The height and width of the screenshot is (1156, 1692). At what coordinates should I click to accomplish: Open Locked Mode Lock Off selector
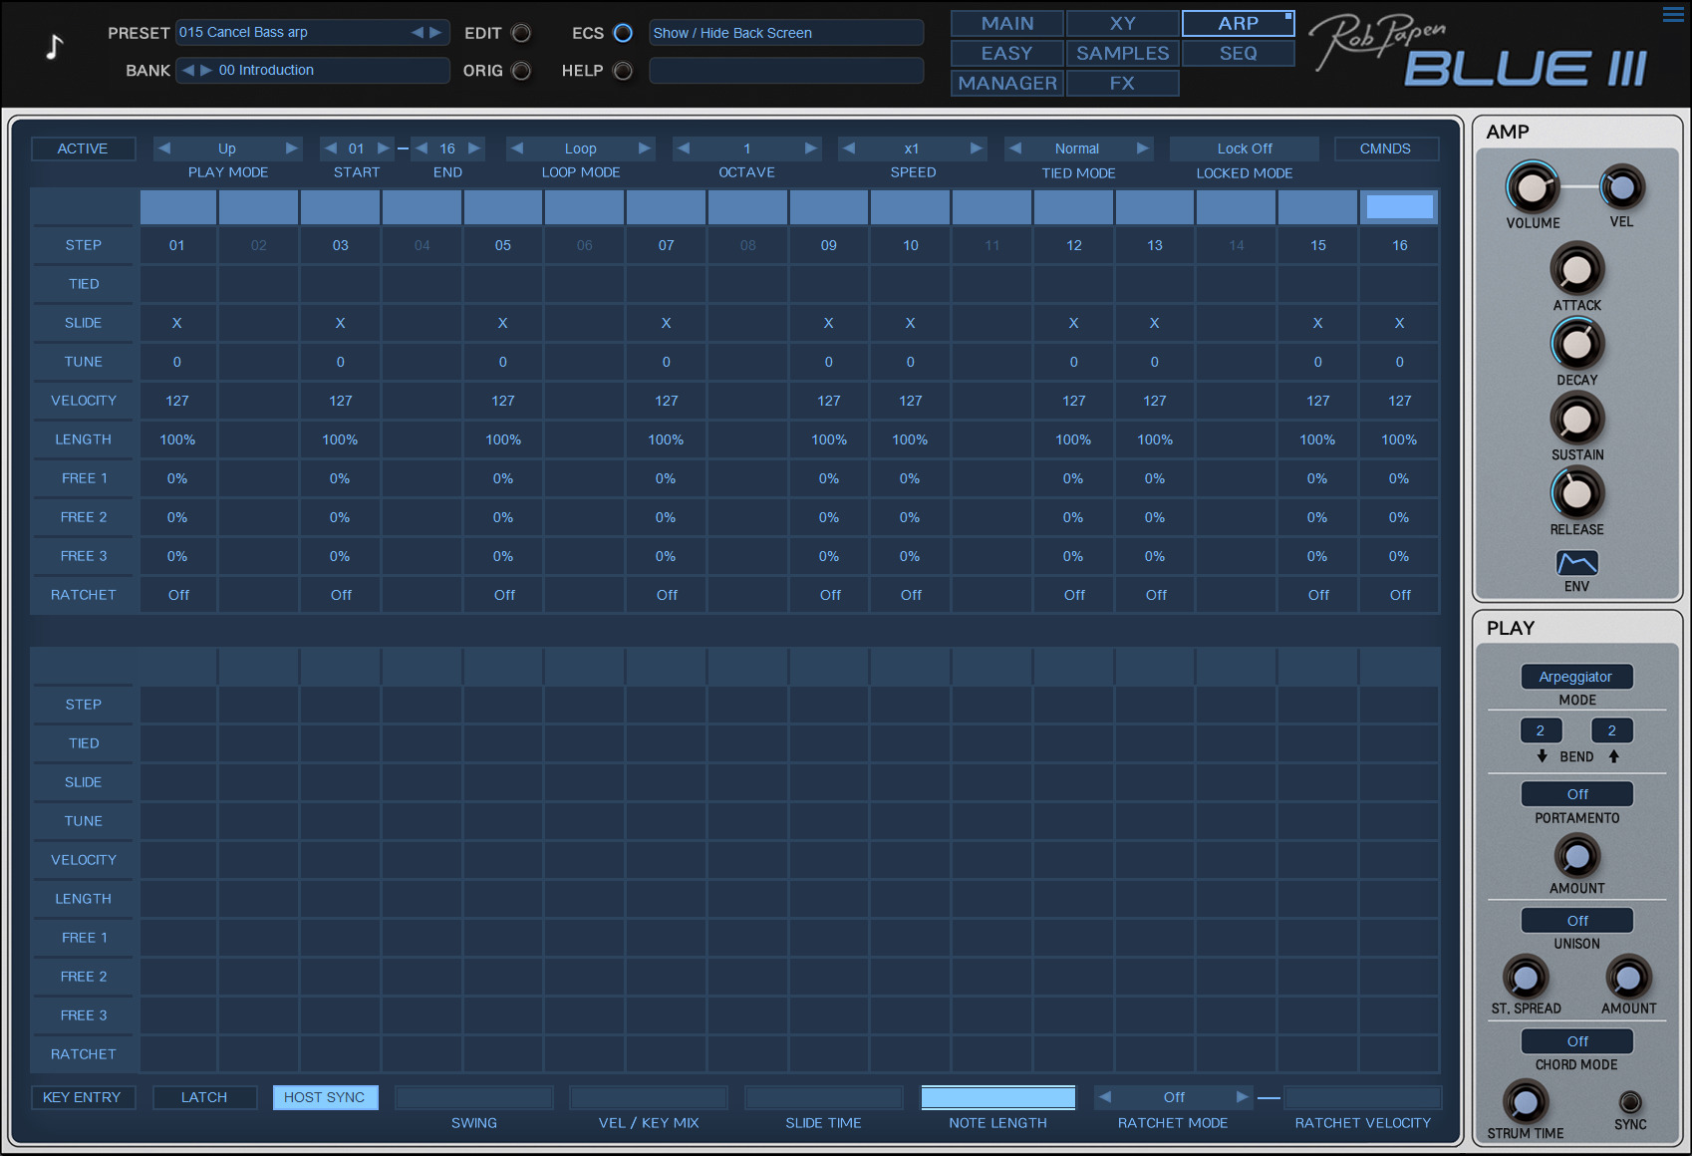(1245, 148)
